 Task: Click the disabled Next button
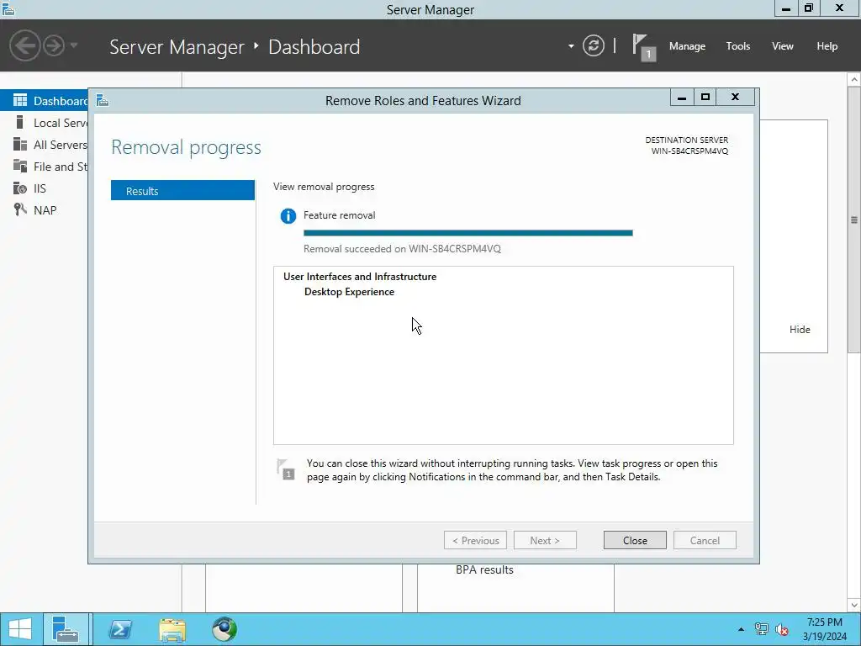click(545, 541)
